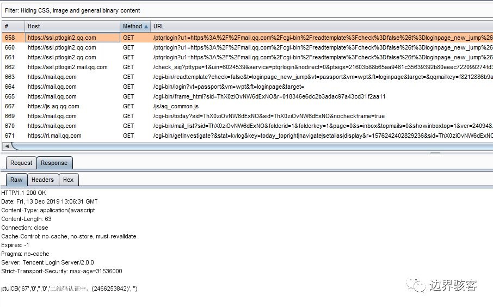Open the Headers view tab
The image size is (493, 307).
click(x=43, y=180)
